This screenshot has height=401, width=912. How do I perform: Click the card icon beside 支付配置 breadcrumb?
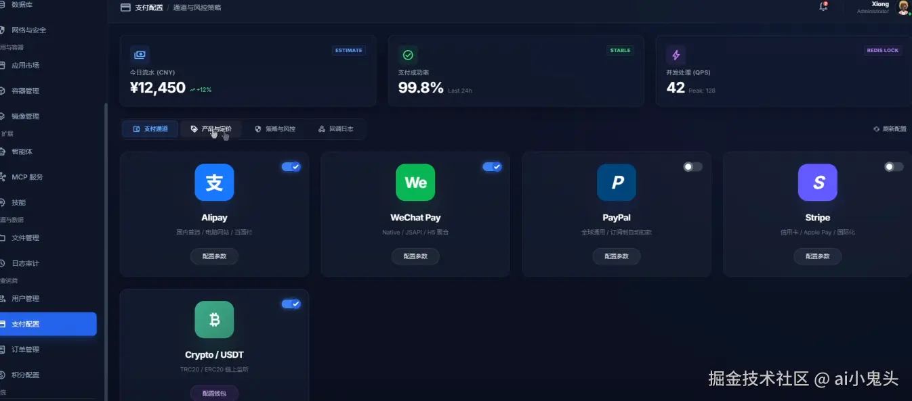(x=125, y=7)
